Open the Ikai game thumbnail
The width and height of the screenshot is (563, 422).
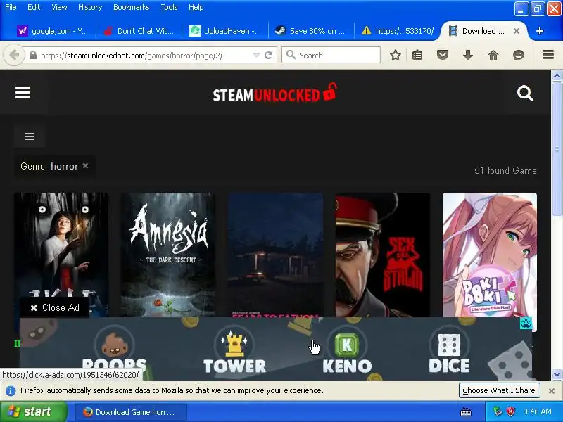[61, 246]
